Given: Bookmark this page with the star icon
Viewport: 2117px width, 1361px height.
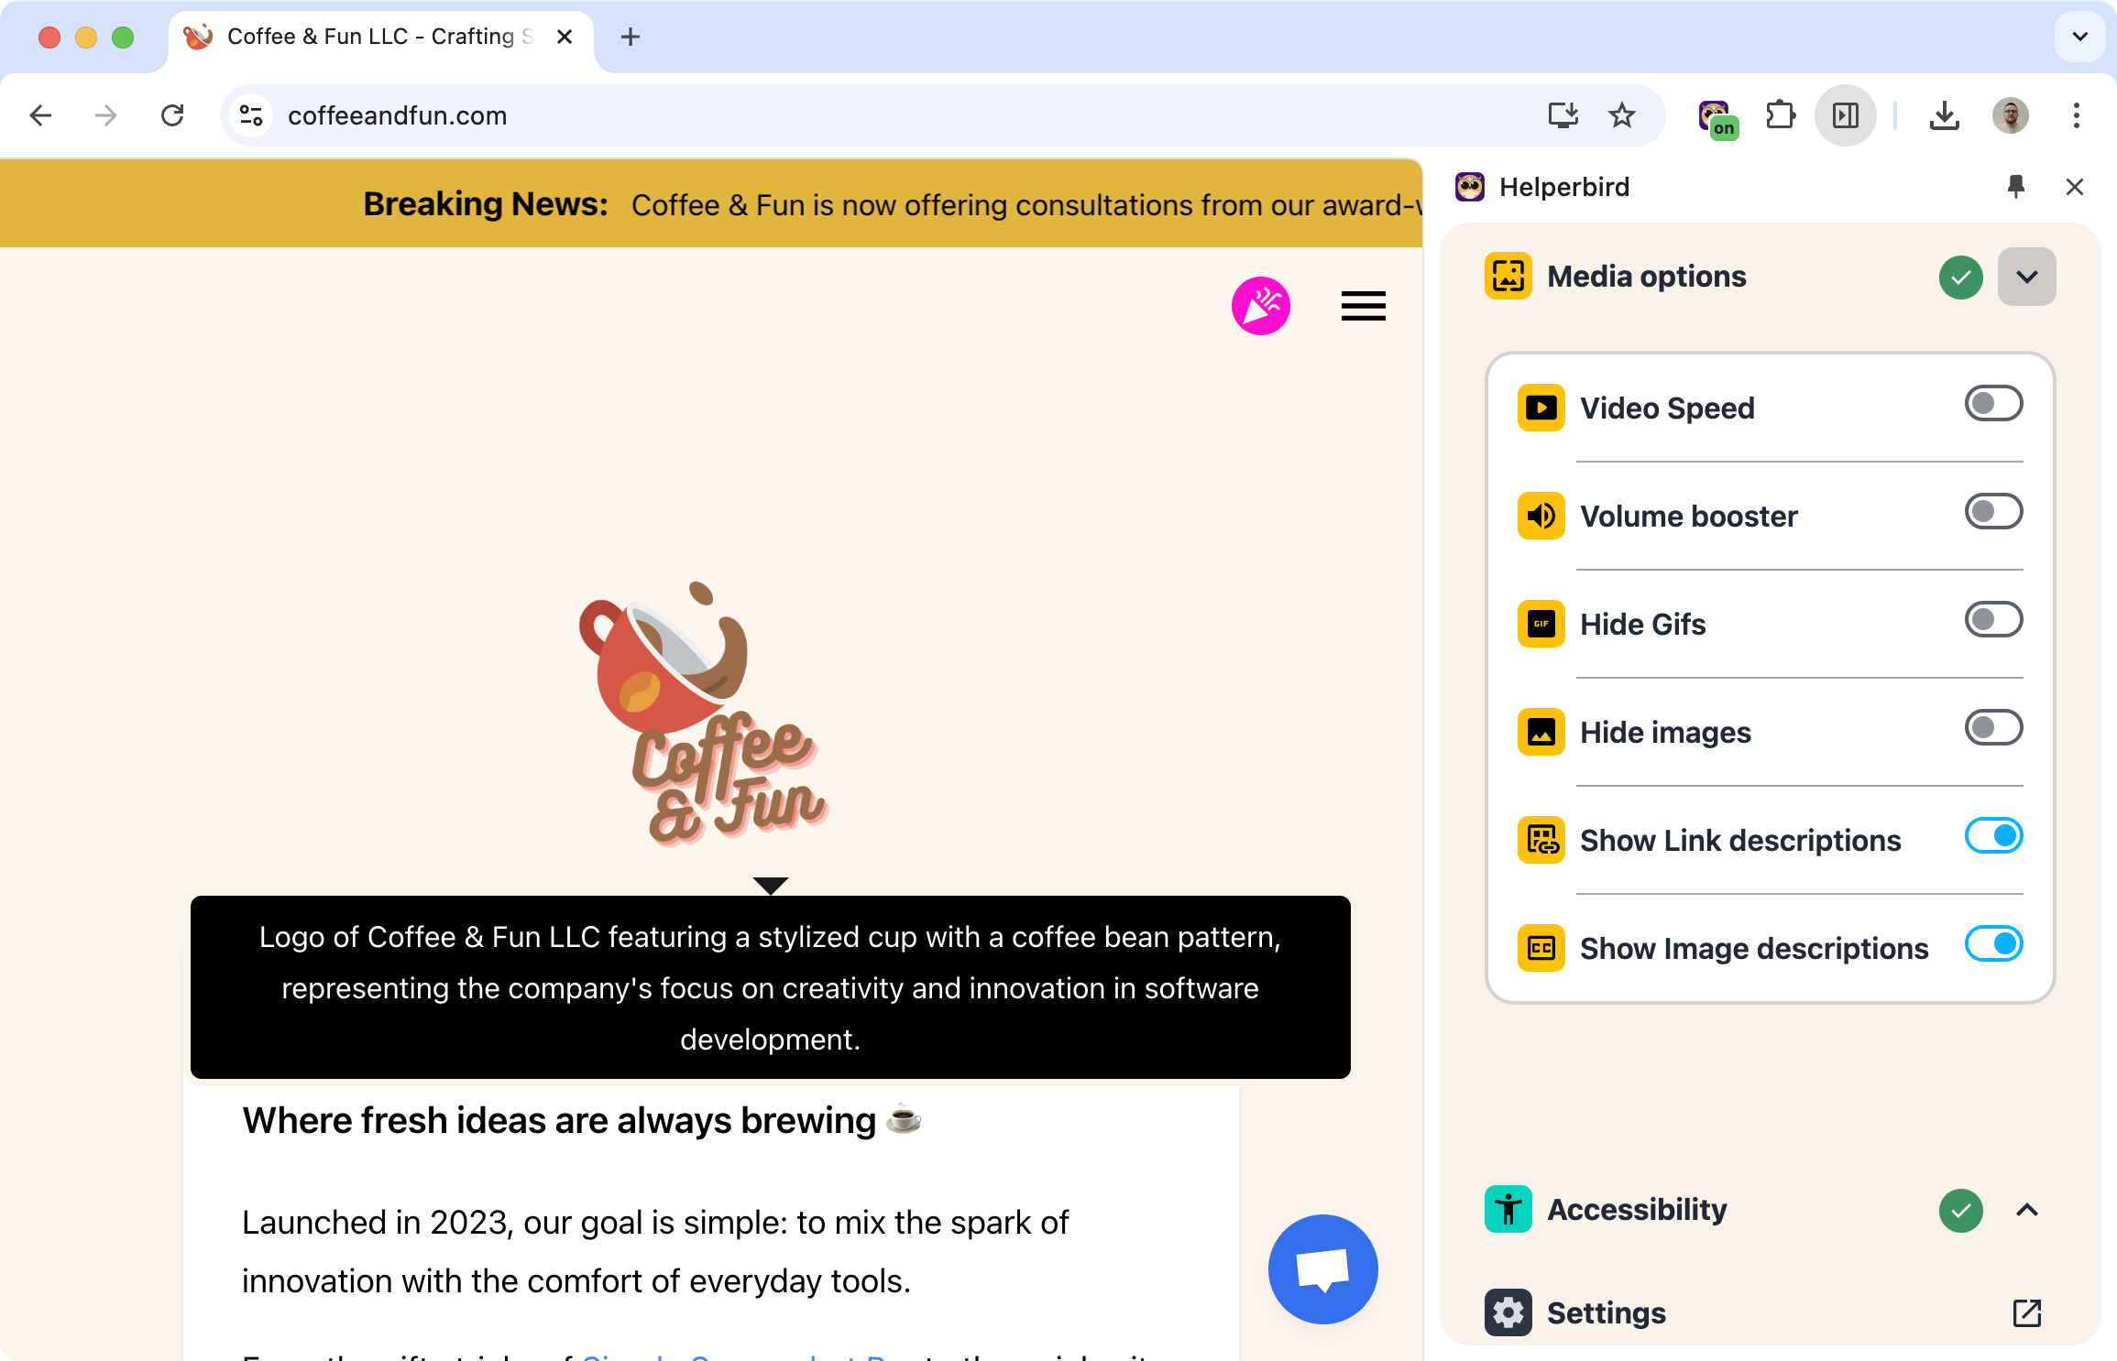Looking at the screenshot, I should point(1621,115).
